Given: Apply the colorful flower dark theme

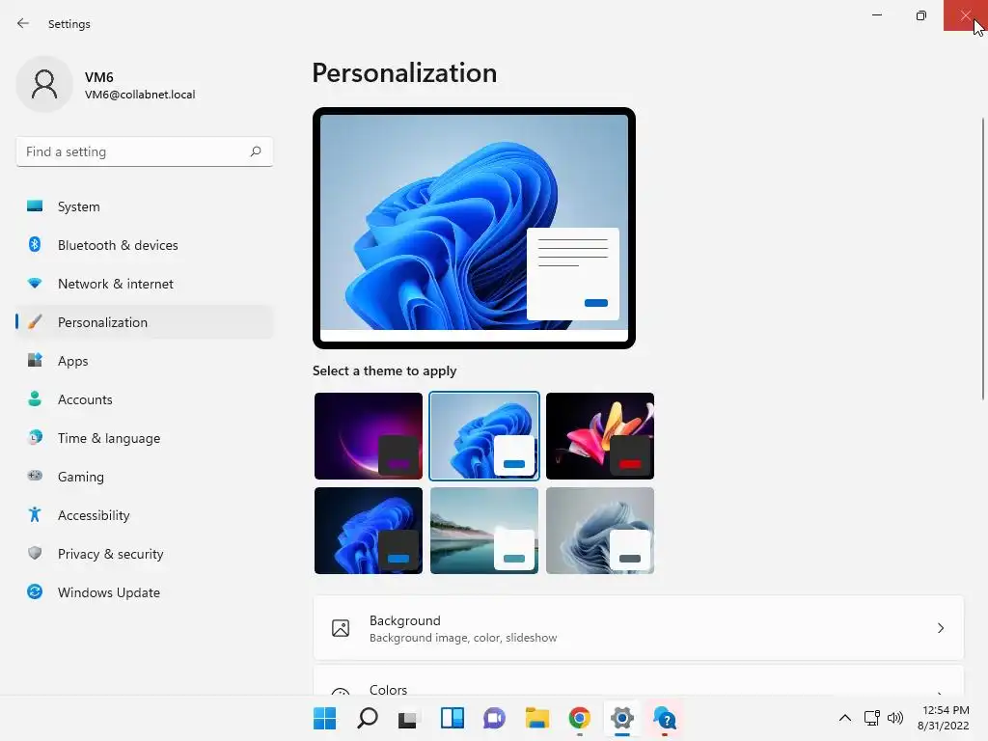Looking at the screenshot, I should (600, 436).
